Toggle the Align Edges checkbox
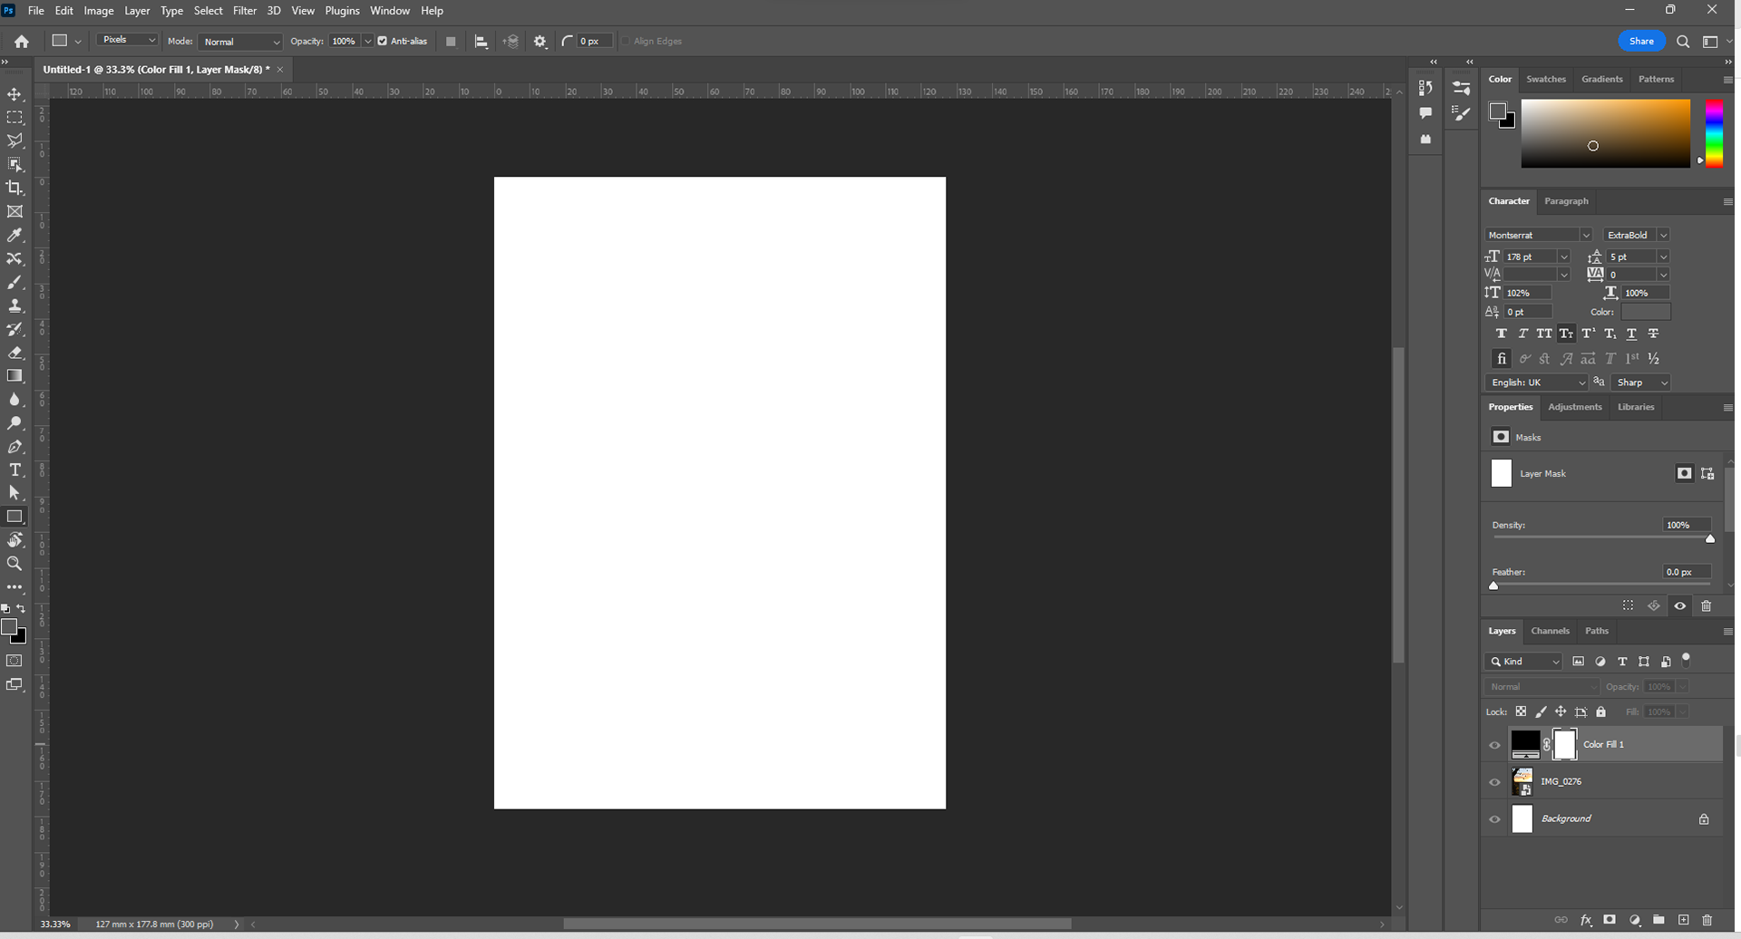 tap(626, 42)
